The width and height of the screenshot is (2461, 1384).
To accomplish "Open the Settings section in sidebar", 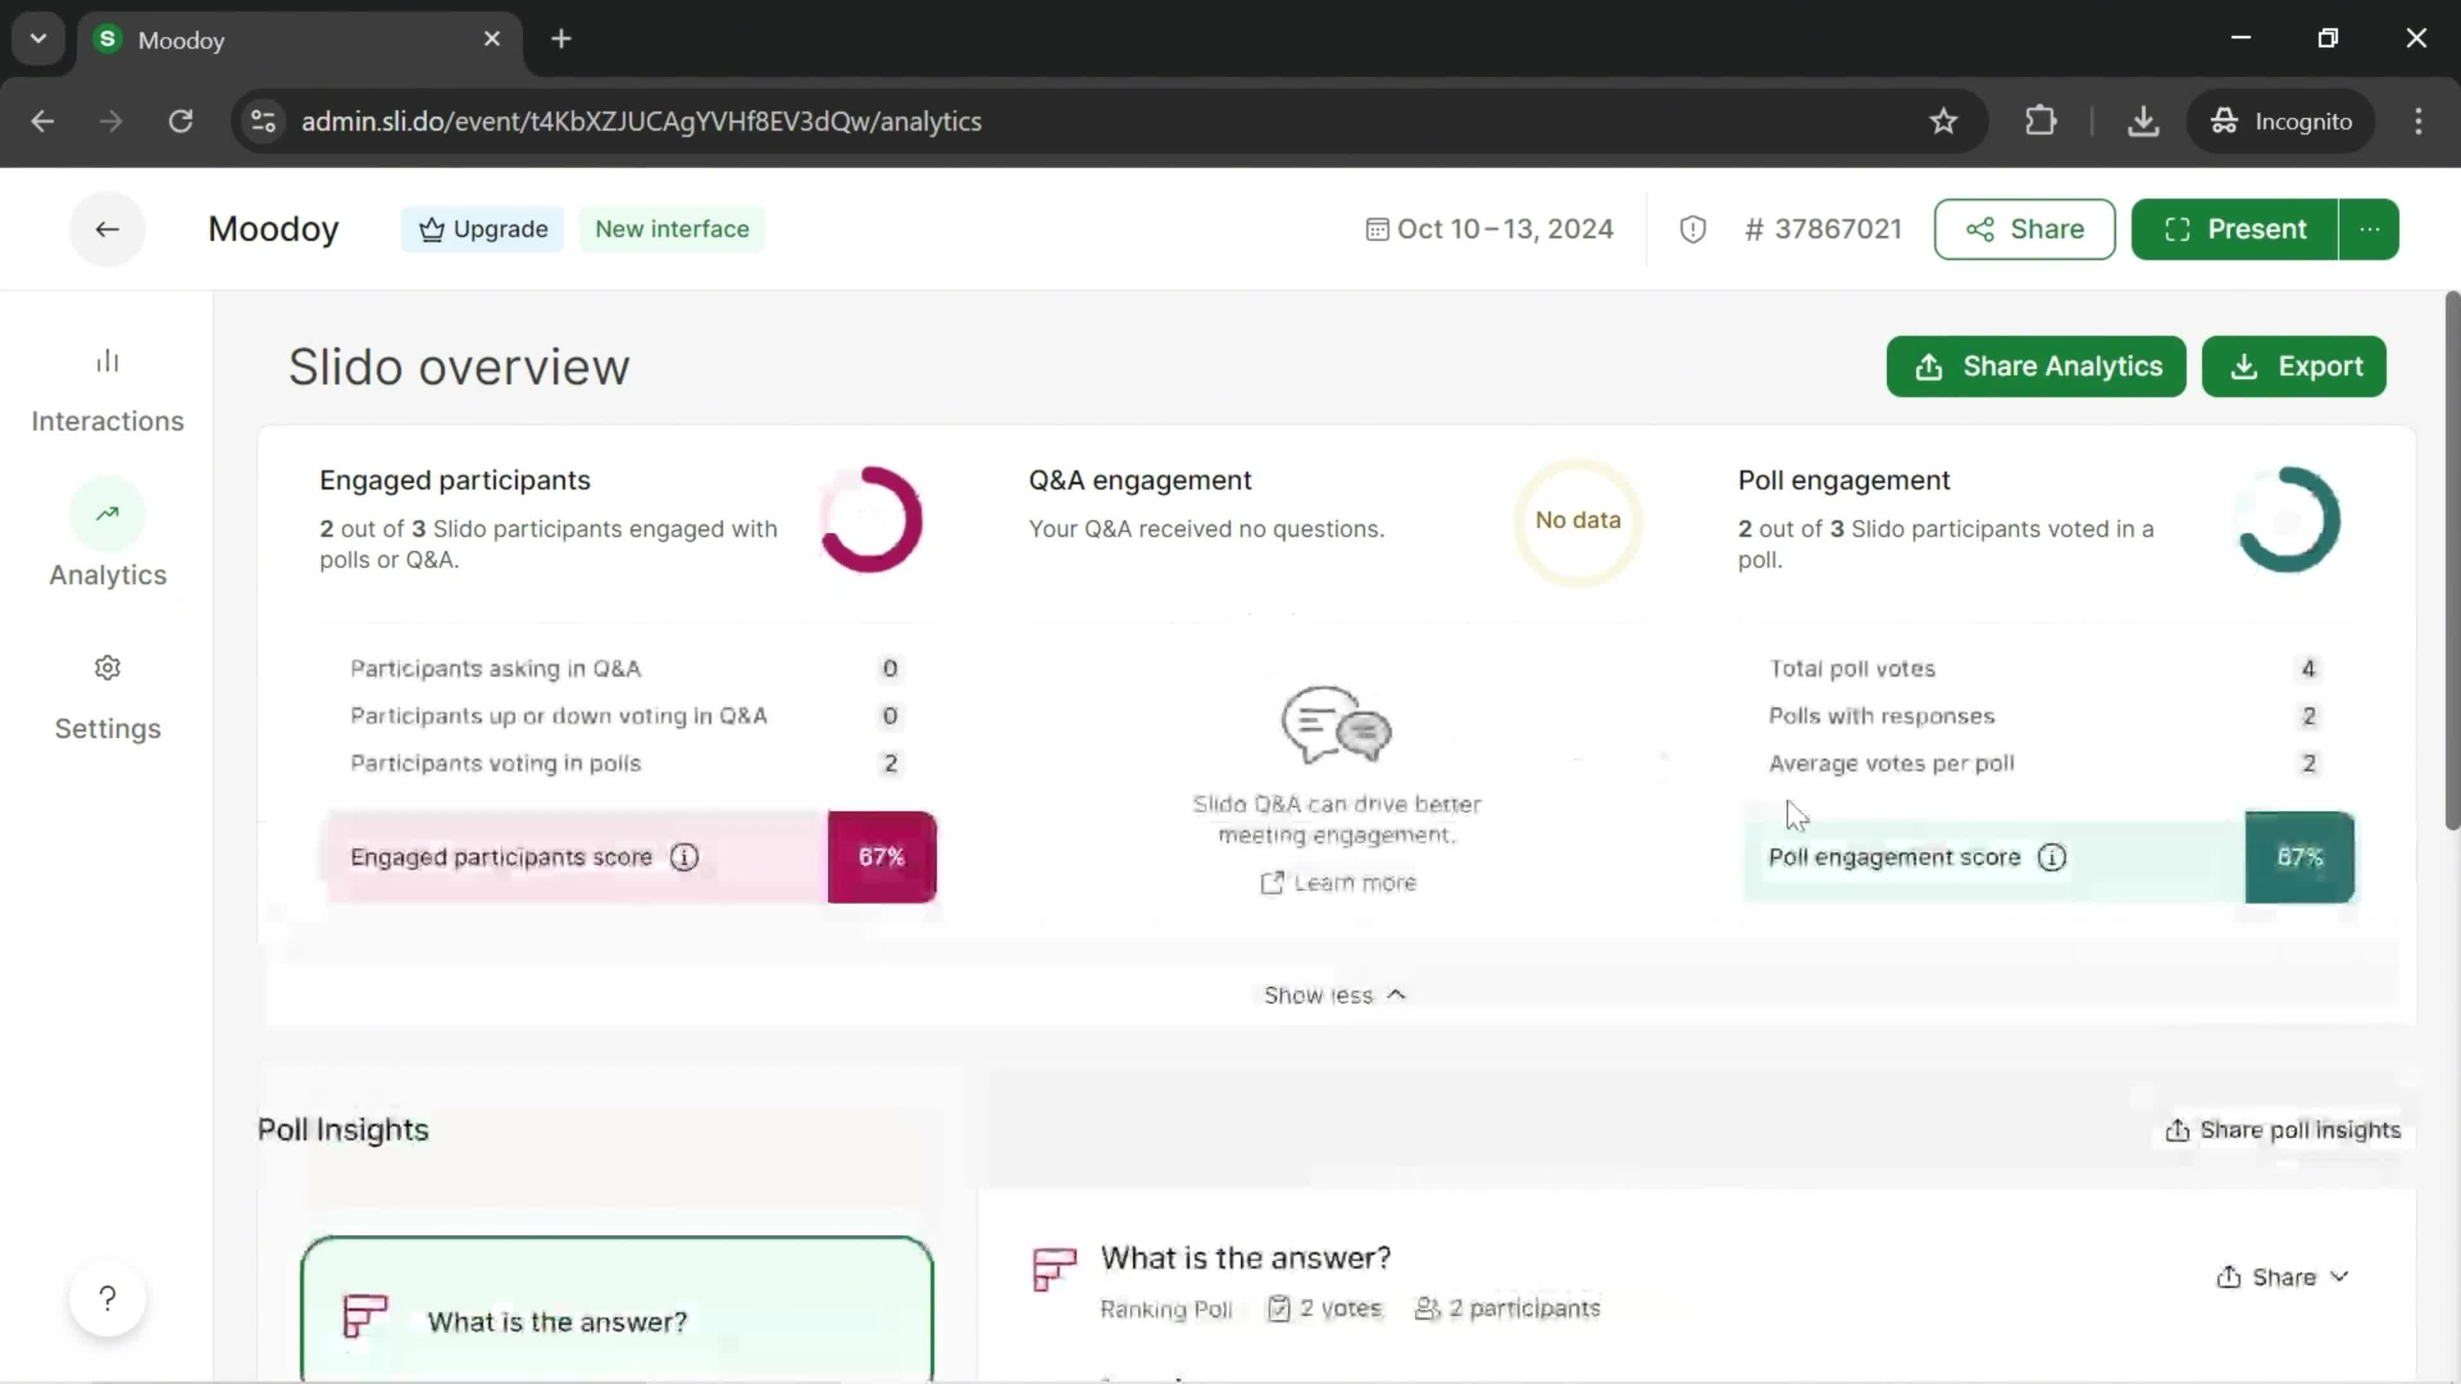I will click(x=107, y=698).
